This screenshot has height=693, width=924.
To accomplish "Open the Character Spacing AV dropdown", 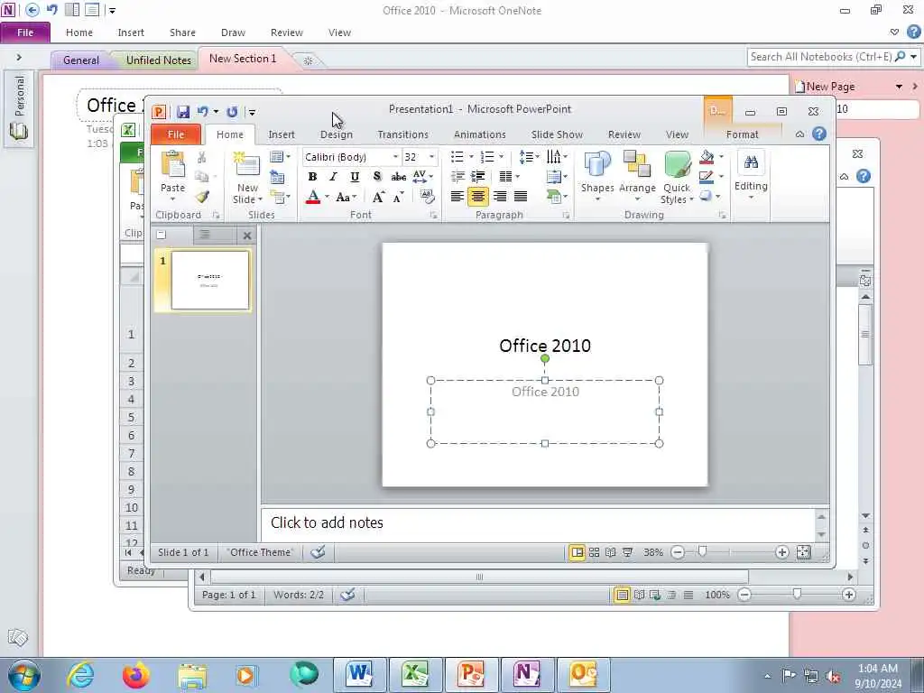I will point(423,176).
